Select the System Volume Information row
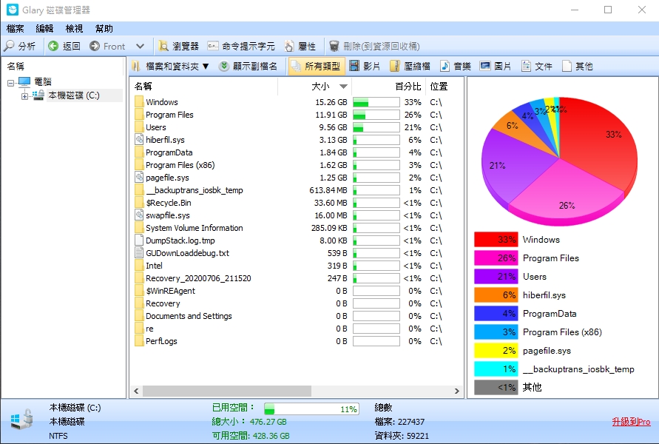 297,228
